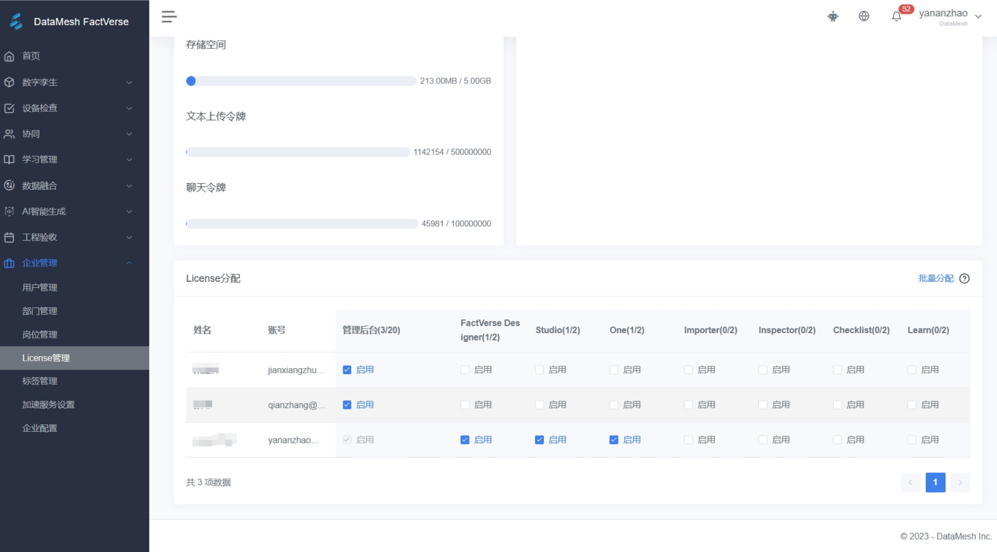Expand the 学习管理 menu chevron
Image resolution: width=997 pixels, height=552 pixels.
129,160
